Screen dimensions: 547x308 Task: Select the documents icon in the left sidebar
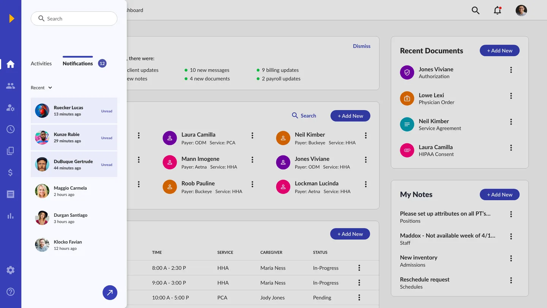10,151
